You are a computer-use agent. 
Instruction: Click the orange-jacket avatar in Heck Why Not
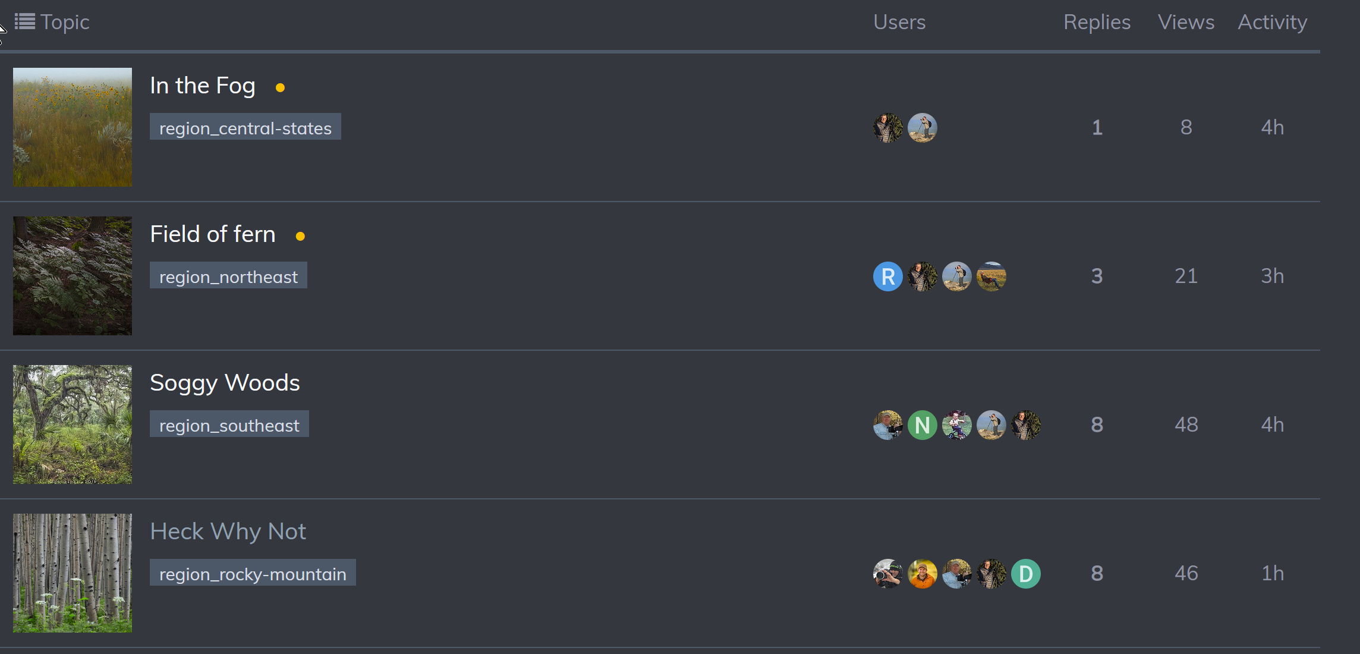click(x=922, y=574)
